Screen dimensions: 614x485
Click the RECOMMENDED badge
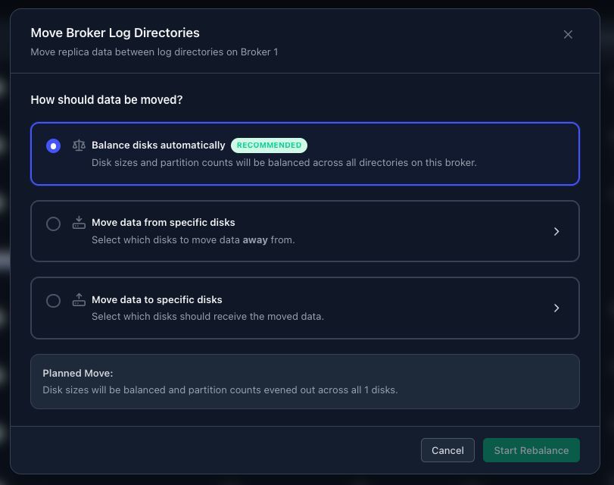coord(269,145)
